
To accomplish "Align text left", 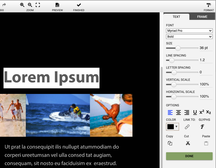I will pyautogui.click(x=170, y=112).
